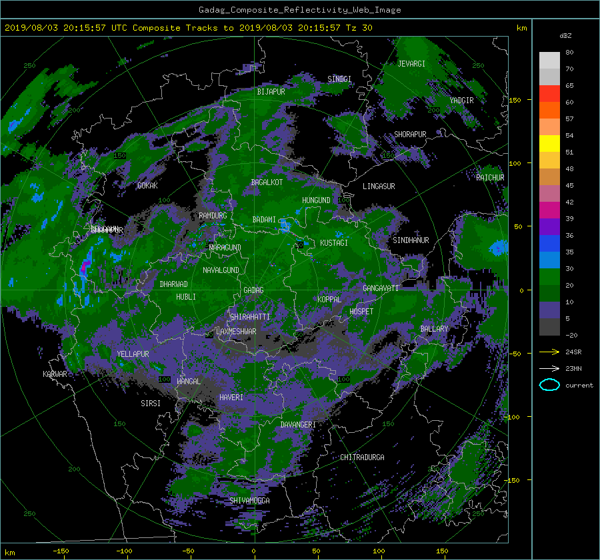
Task: Click the yellow 24SR track arrow in legend
Action: (x=549, y=352)
